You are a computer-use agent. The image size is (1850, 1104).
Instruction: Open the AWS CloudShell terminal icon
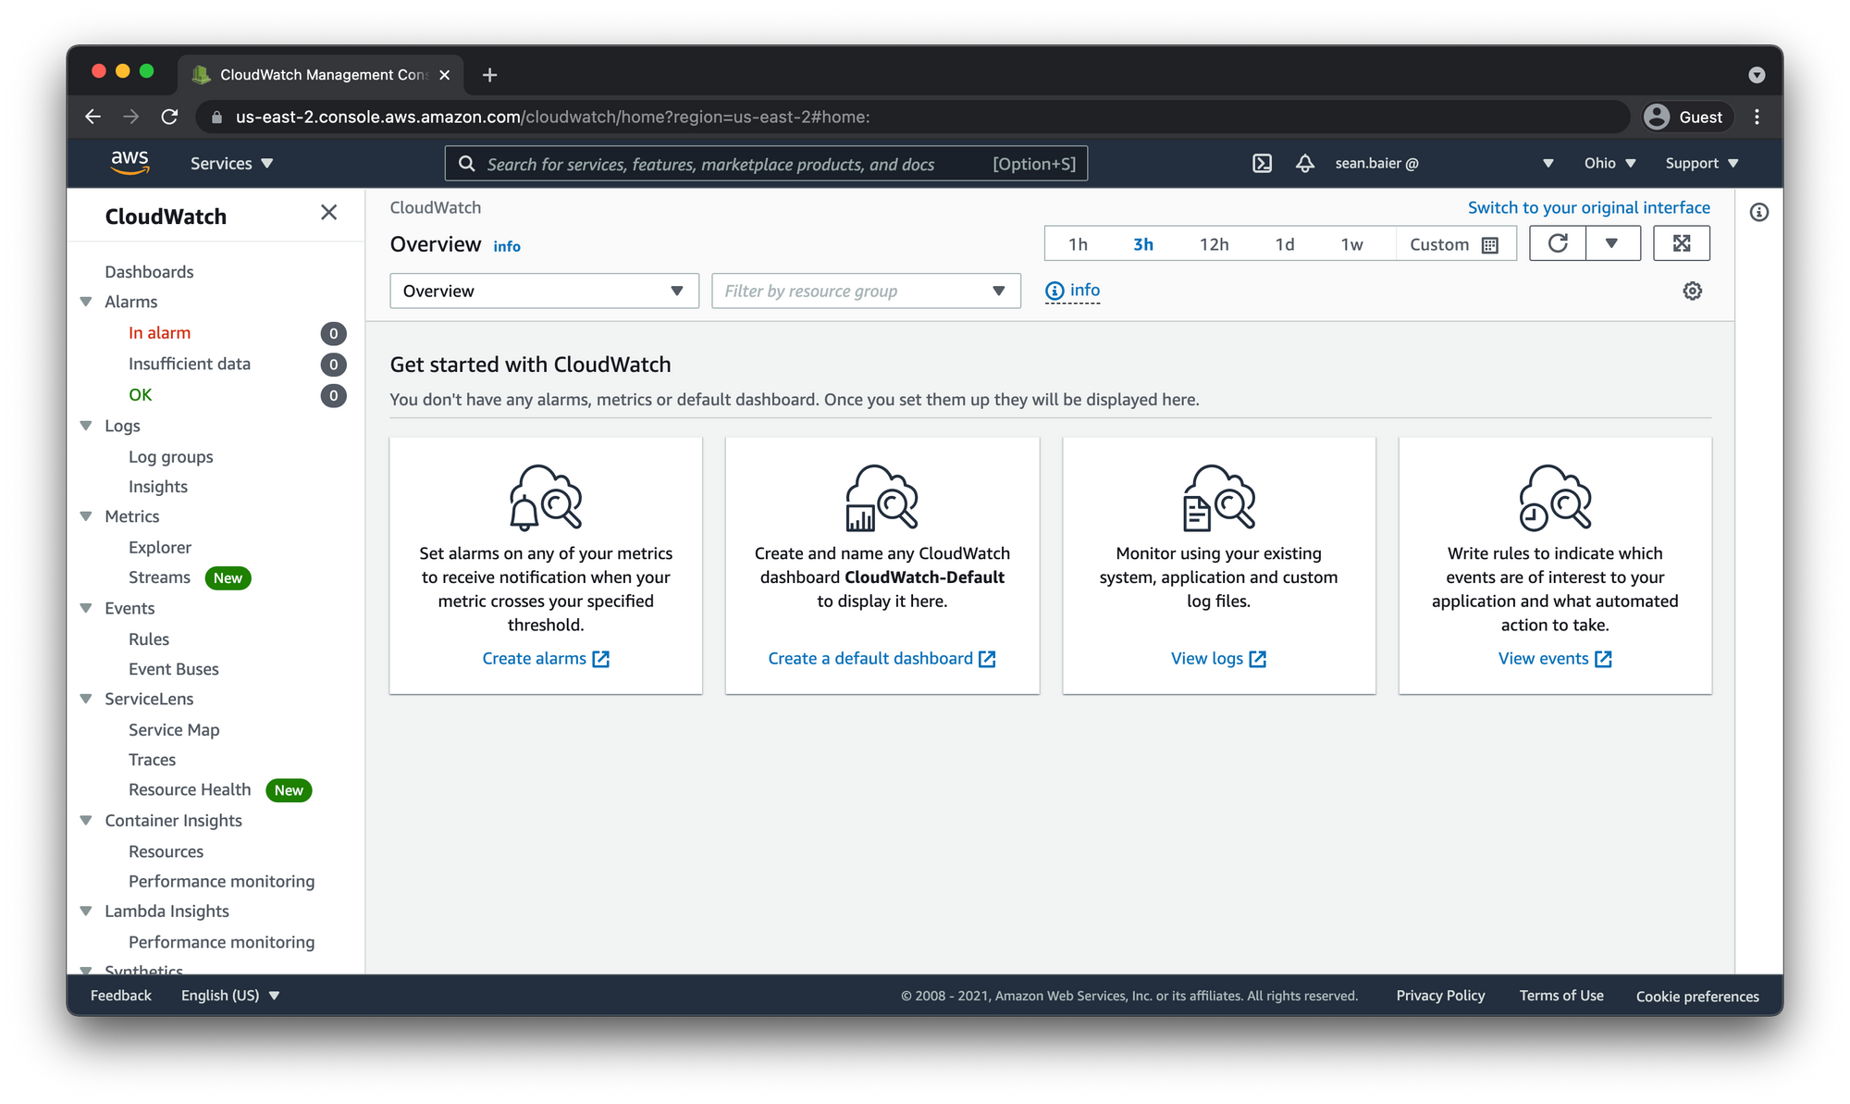1262,164
